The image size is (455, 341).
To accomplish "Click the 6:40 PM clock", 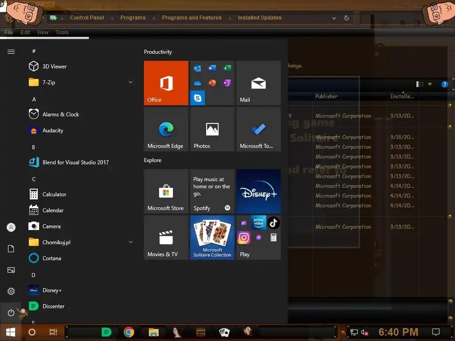I will [x=398, y=332].
